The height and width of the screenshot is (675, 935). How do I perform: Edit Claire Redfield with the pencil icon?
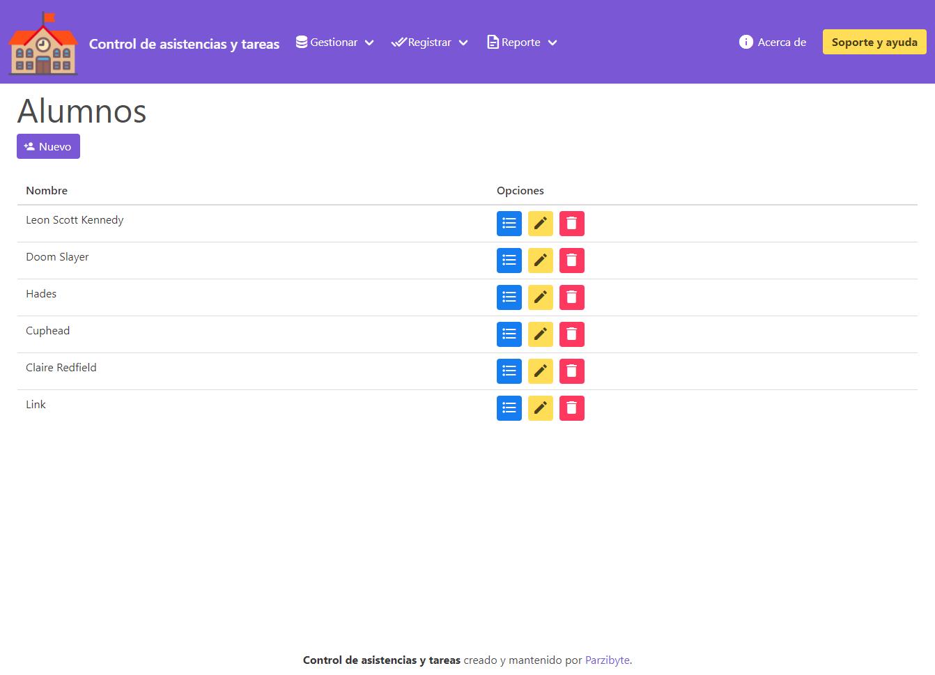[540, 371]
